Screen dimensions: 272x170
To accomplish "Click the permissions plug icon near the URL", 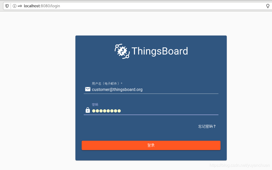I will (19, 6).
